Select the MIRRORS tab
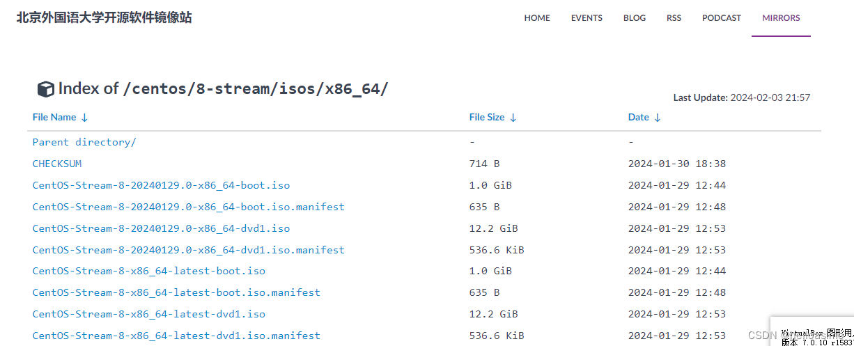 (781, 18)
